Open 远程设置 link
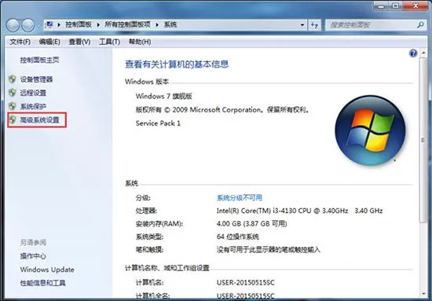432x301 pixels. [x=33, y=93]
